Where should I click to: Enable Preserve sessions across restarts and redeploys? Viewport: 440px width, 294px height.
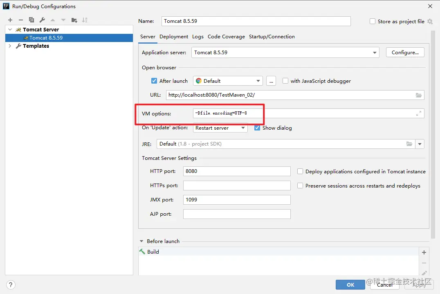coord(300,186)
